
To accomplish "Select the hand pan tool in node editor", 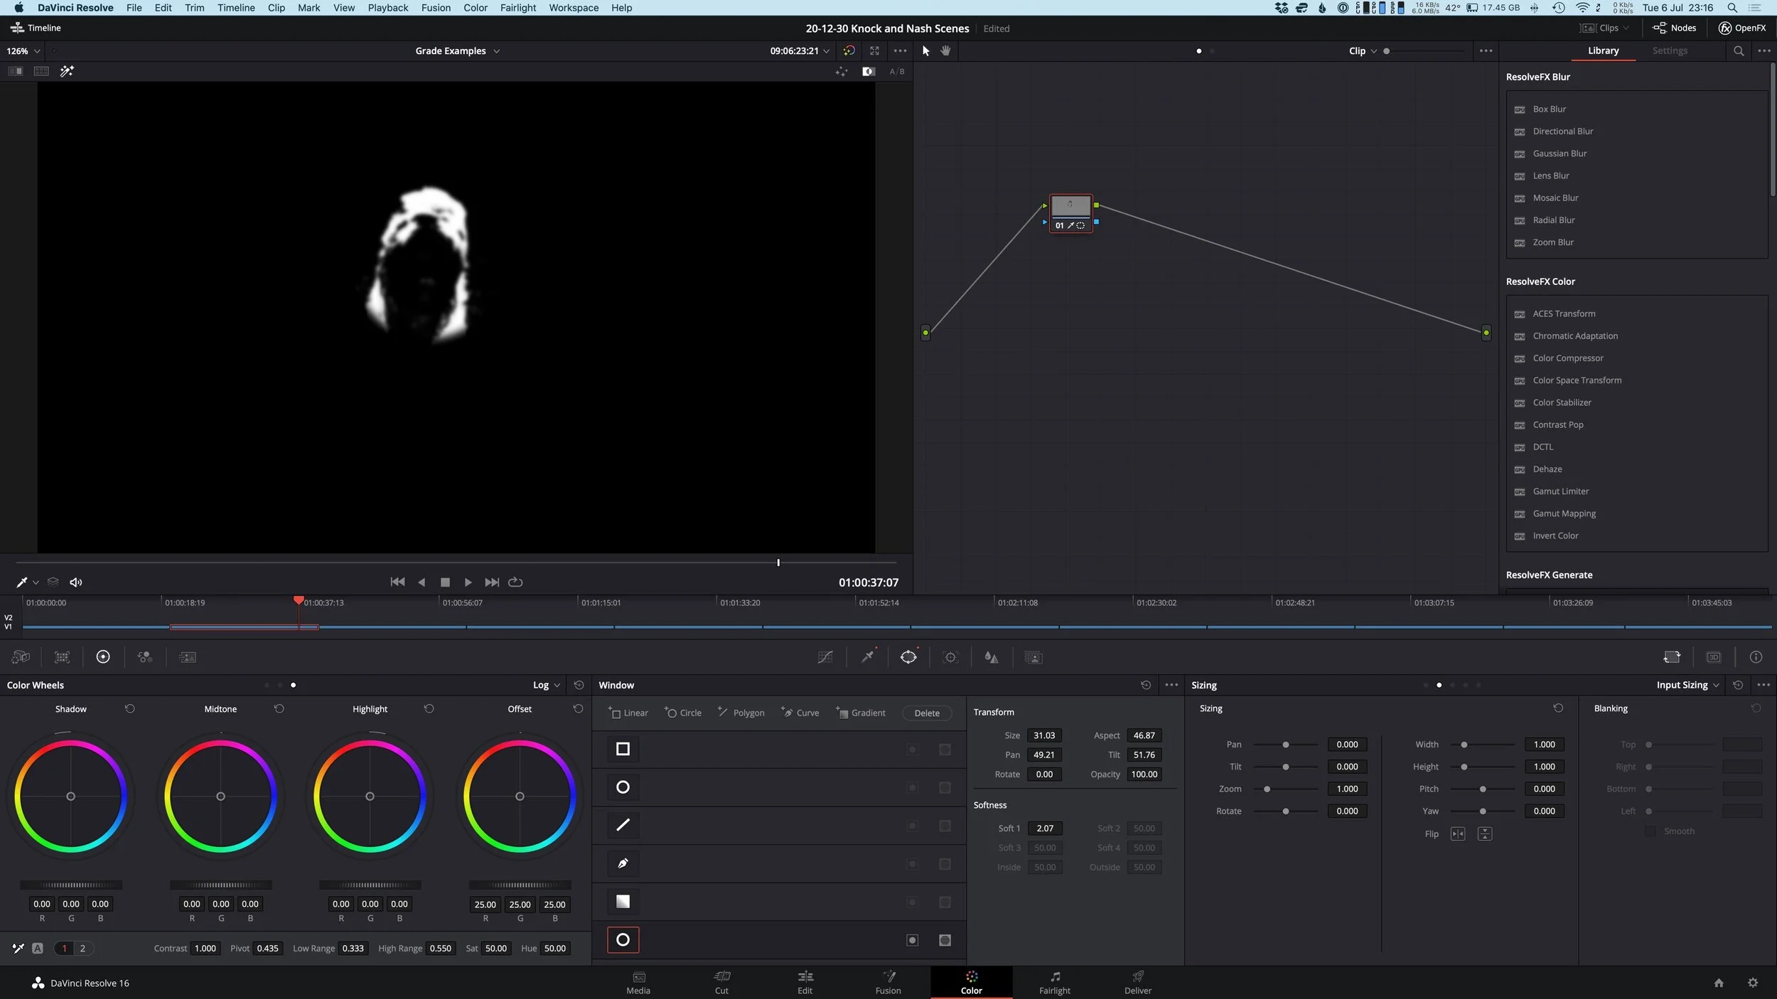I will point(945,50).
